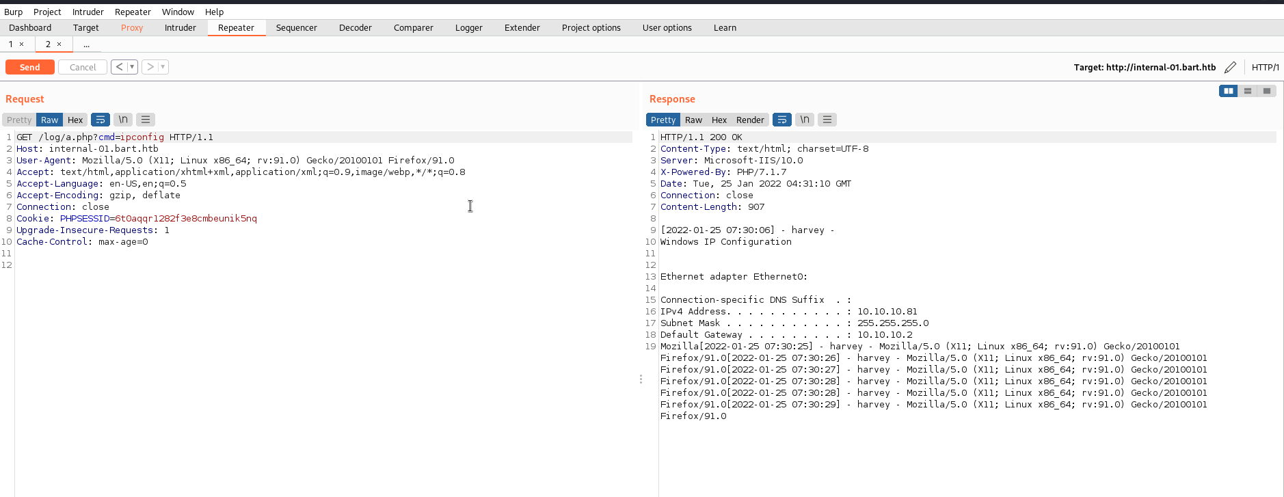Image resolution: width=1284 pixels, height=497 pixels.
Task: Toggle \n non-printable chars in Response panel
Action: pyautogui.click(x=805, y=120)
